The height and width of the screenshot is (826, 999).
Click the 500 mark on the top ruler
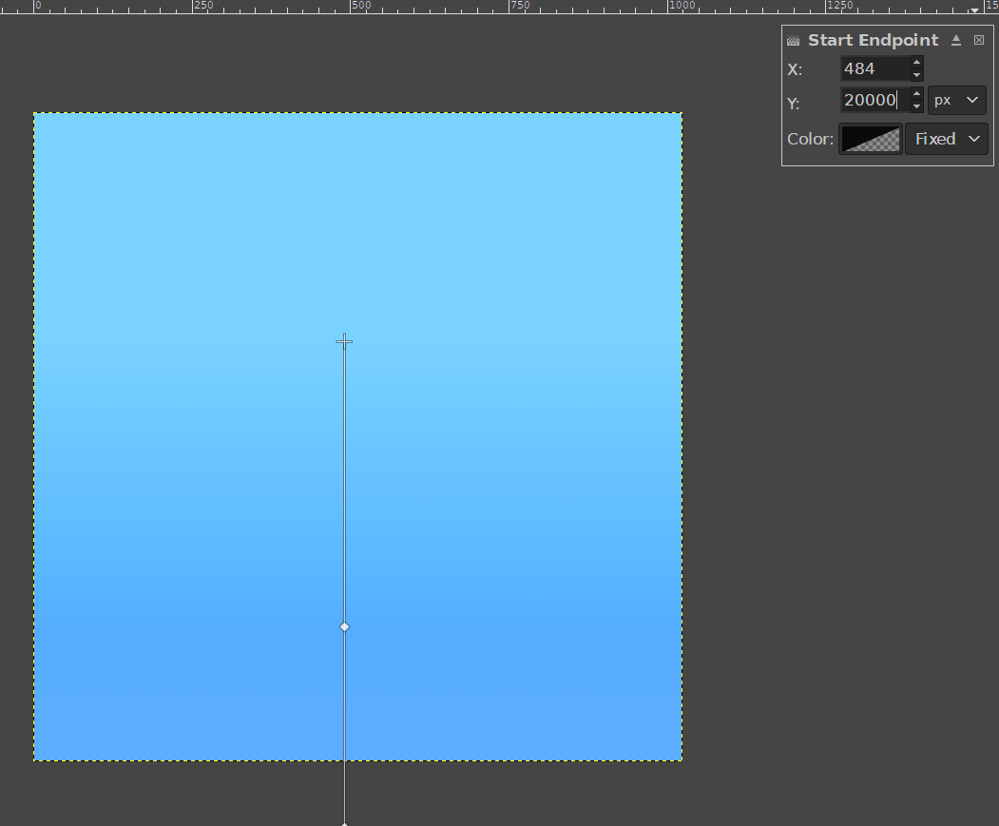(x=353, y=6)
